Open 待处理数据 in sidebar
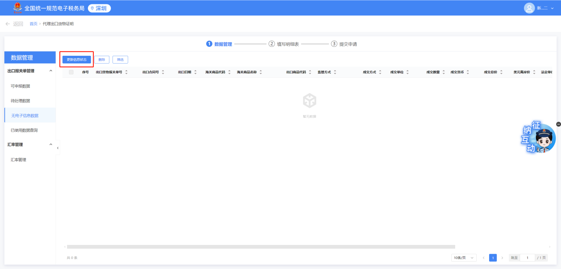The width and height of the screenshot is (561, 269). point(30,101)
